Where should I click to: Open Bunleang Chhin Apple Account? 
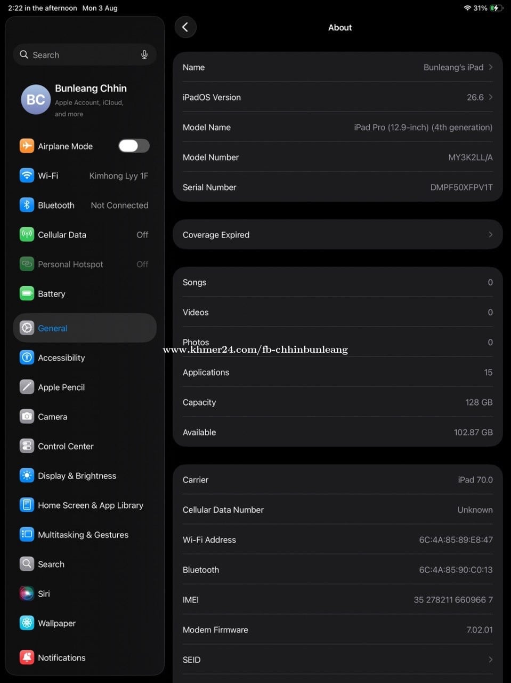pyautogui.click(x=85, y=100)
